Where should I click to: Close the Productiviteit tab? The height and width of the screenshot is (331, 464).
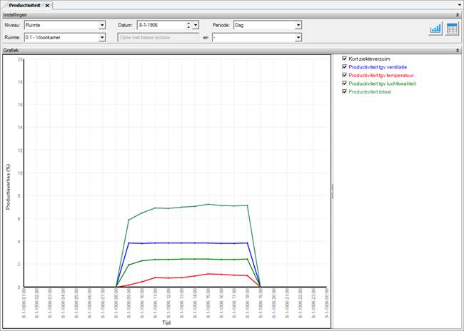[x=47, y=6]
